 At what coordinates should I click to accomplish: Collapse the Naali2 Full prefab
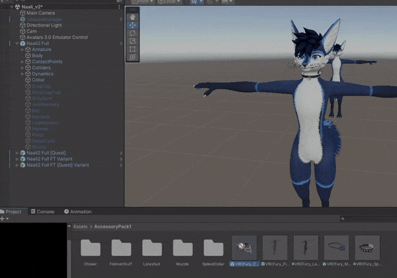(16, 44)
